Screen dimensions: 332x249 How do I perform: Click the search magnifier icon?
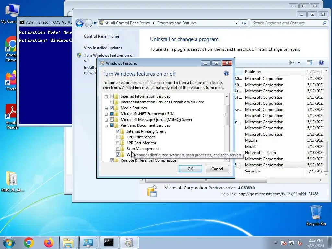pyautogui.click(x=324, y=23)
